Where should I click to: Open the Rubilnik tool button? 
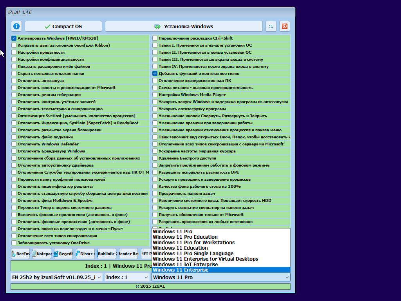point(107,254)
